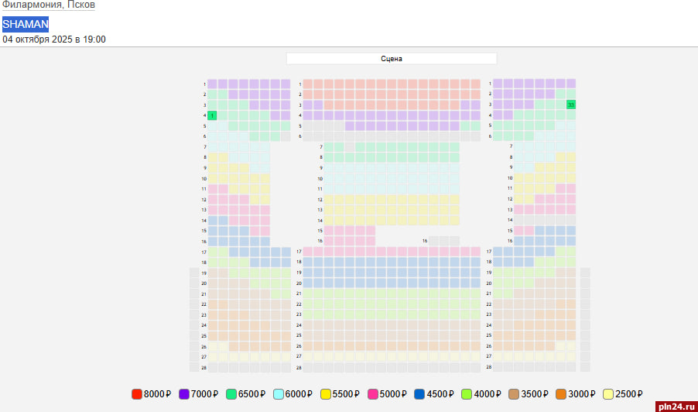Select the last seat of right section row 11
698x412 pixels.
coord(570,188)
